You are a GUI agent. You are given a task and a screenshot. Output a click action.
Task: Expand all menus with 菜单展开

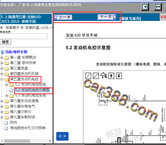(13, 28)
